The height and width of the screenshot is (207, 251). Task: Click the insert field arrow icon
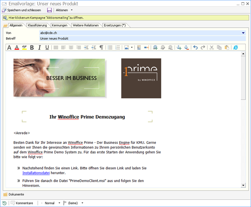tap(146, 48)
